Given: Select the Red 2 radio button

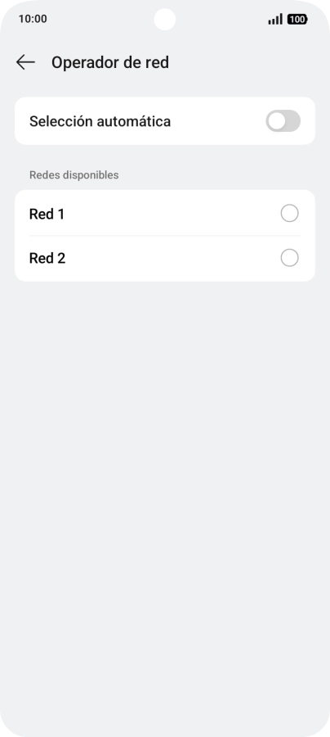Looking at the screenshot, I should [289, 258].
